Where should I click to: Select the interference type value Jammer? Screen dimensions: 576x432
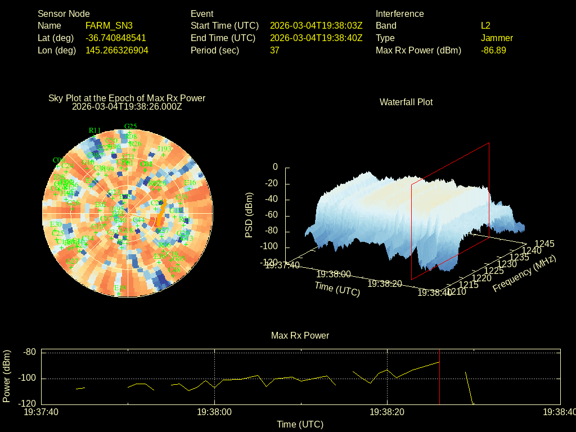pyautogui.click(x=497, y=38)
